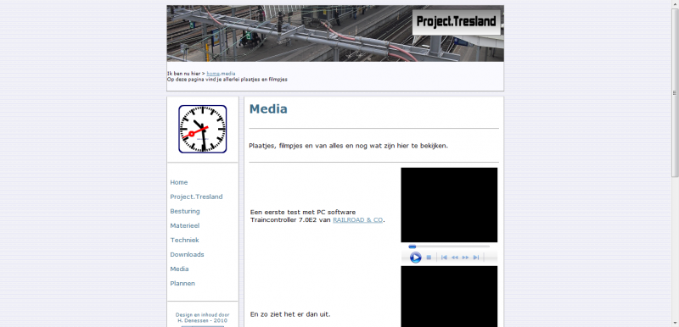
Task: Select Materieel in the sidebar
Action: click(x=184, y=225)
